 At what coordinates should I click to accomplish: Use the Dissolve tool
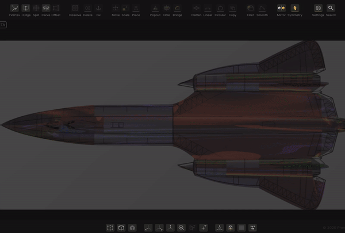coord(75,10)
